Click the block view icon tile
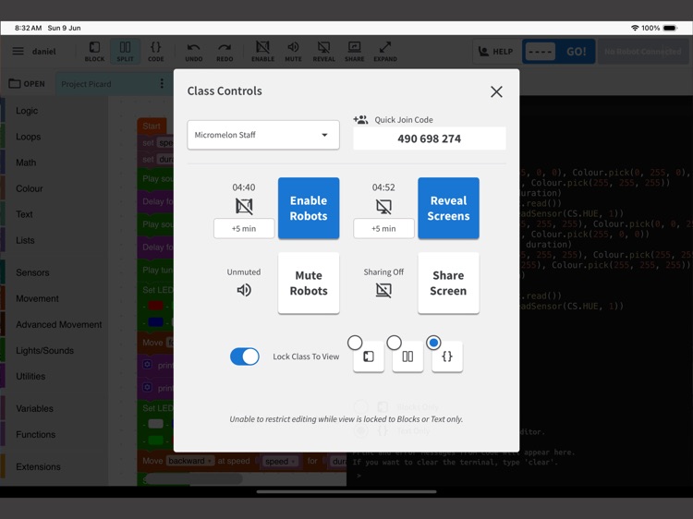 coord(369,356)
